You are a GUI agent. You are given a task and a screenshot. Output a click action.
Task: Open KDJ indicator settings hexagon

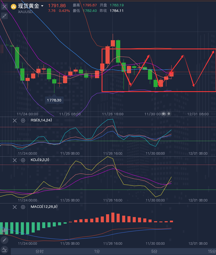point(23,160)
